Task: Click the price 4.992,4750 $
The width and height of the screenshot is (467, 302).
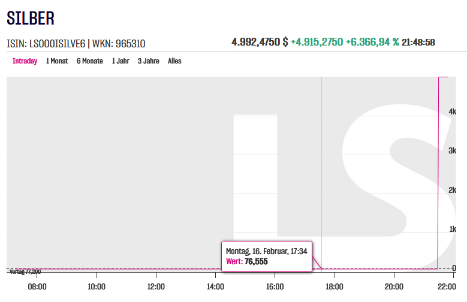Action: click(260, 42)
